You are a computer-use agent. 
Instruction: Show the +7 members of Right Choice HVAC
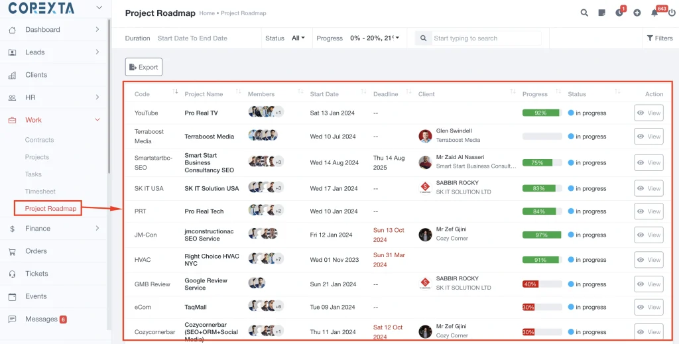coord(279,260)
